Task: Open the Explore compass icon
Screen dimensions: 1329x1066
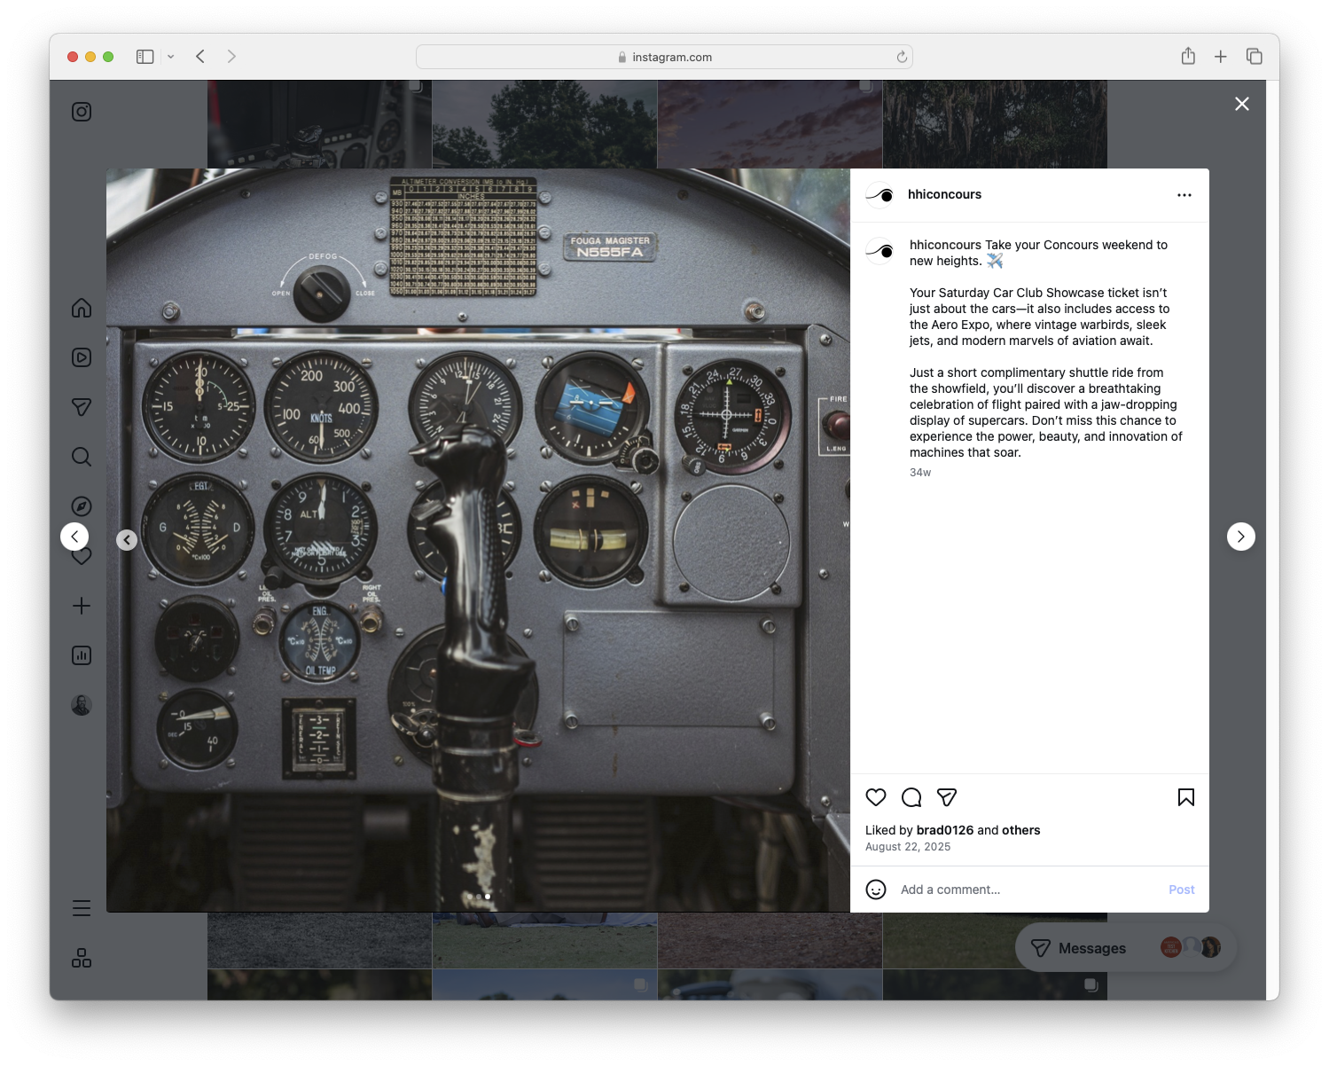Action: click(81, 506)
